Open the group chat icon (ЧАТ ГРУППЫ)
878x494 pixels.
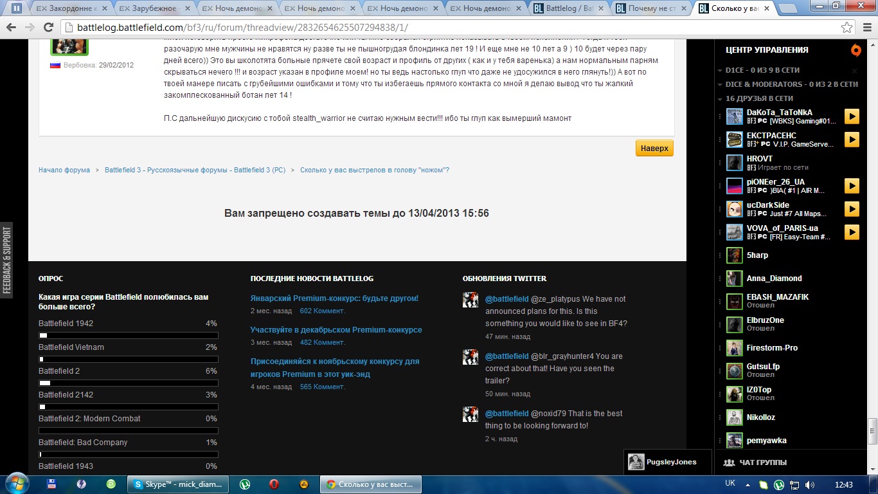729,462
